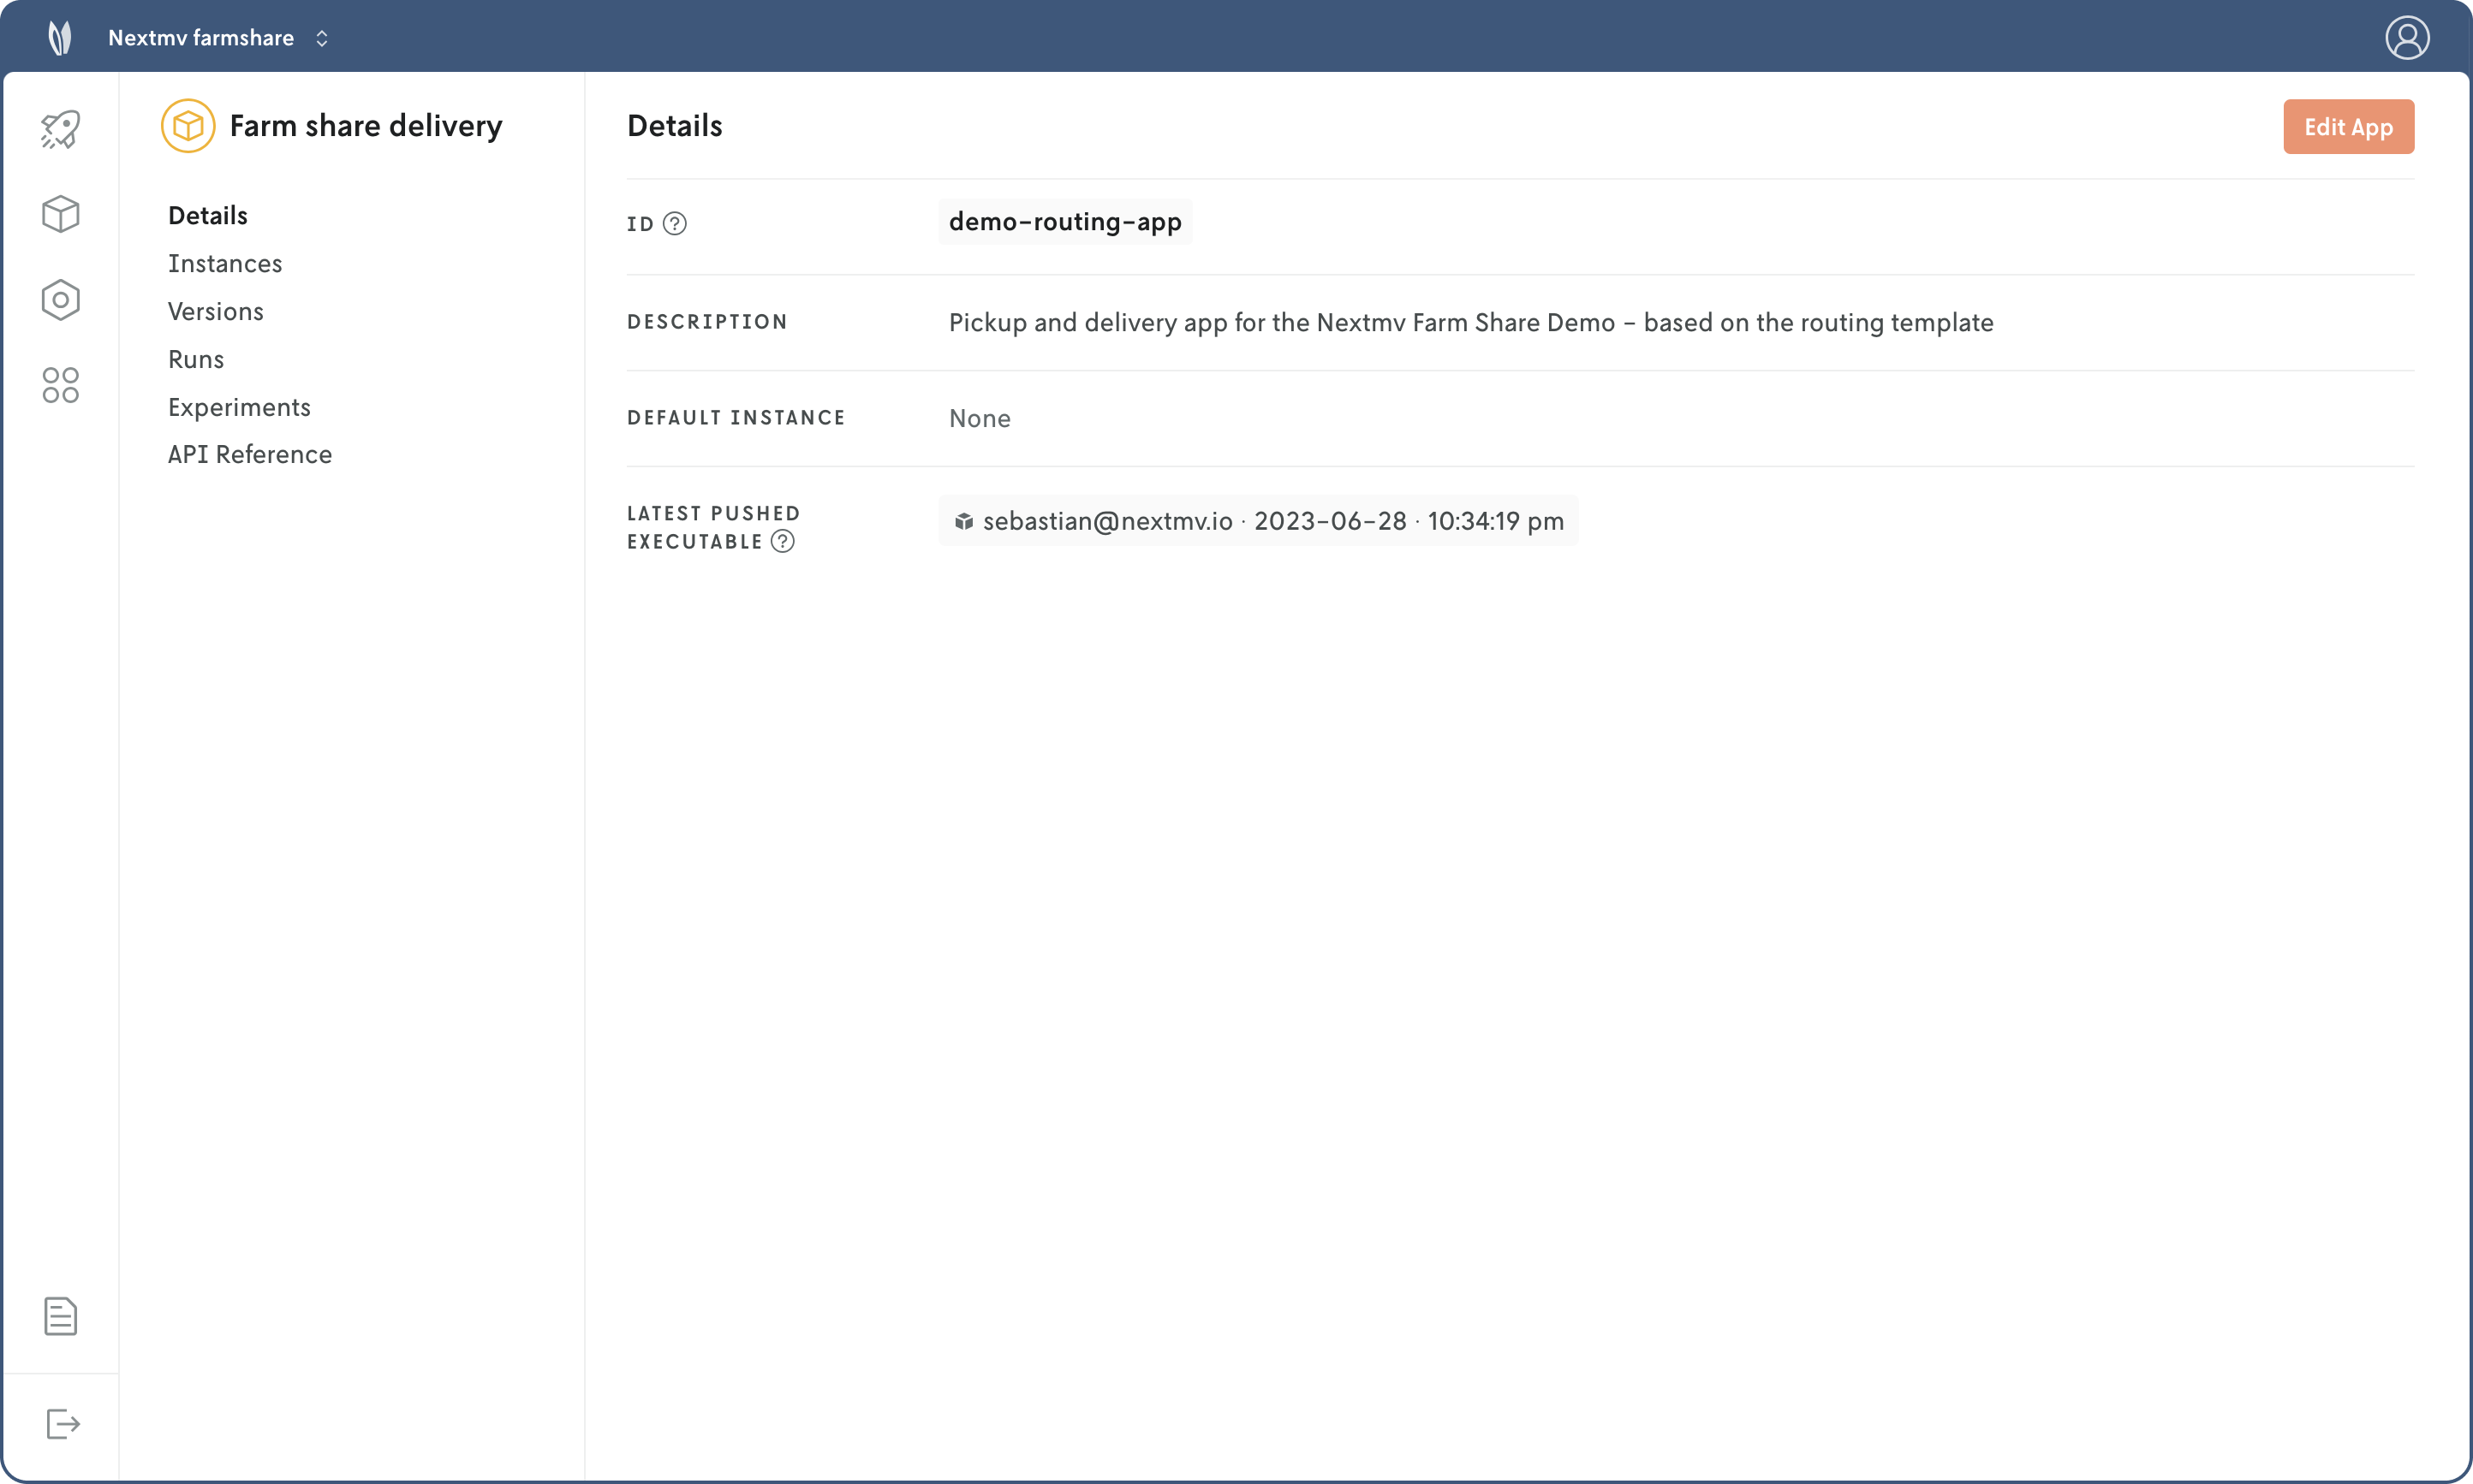Screen dimensions: 2473x1484
Task: Select the Runs menu item
Action: (x=196, y=359)
